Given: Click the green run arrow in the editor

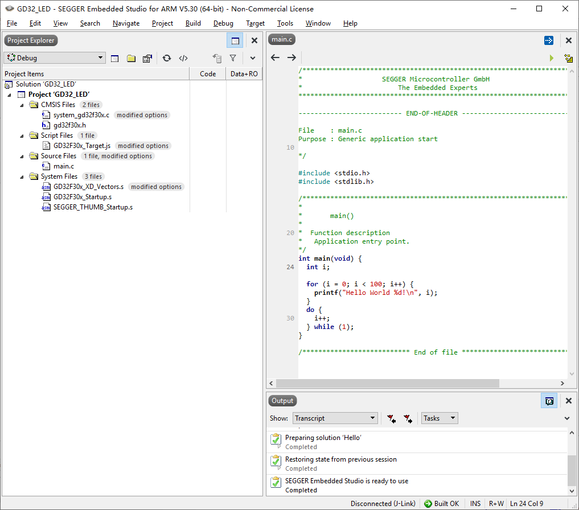Looking at the screenshot, I should pos(551,57).
